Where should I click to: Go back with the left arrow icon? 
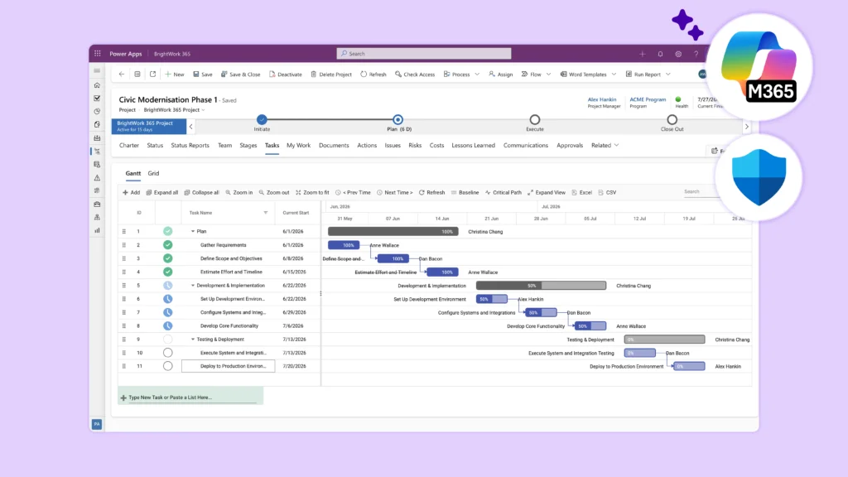(122, 74)
